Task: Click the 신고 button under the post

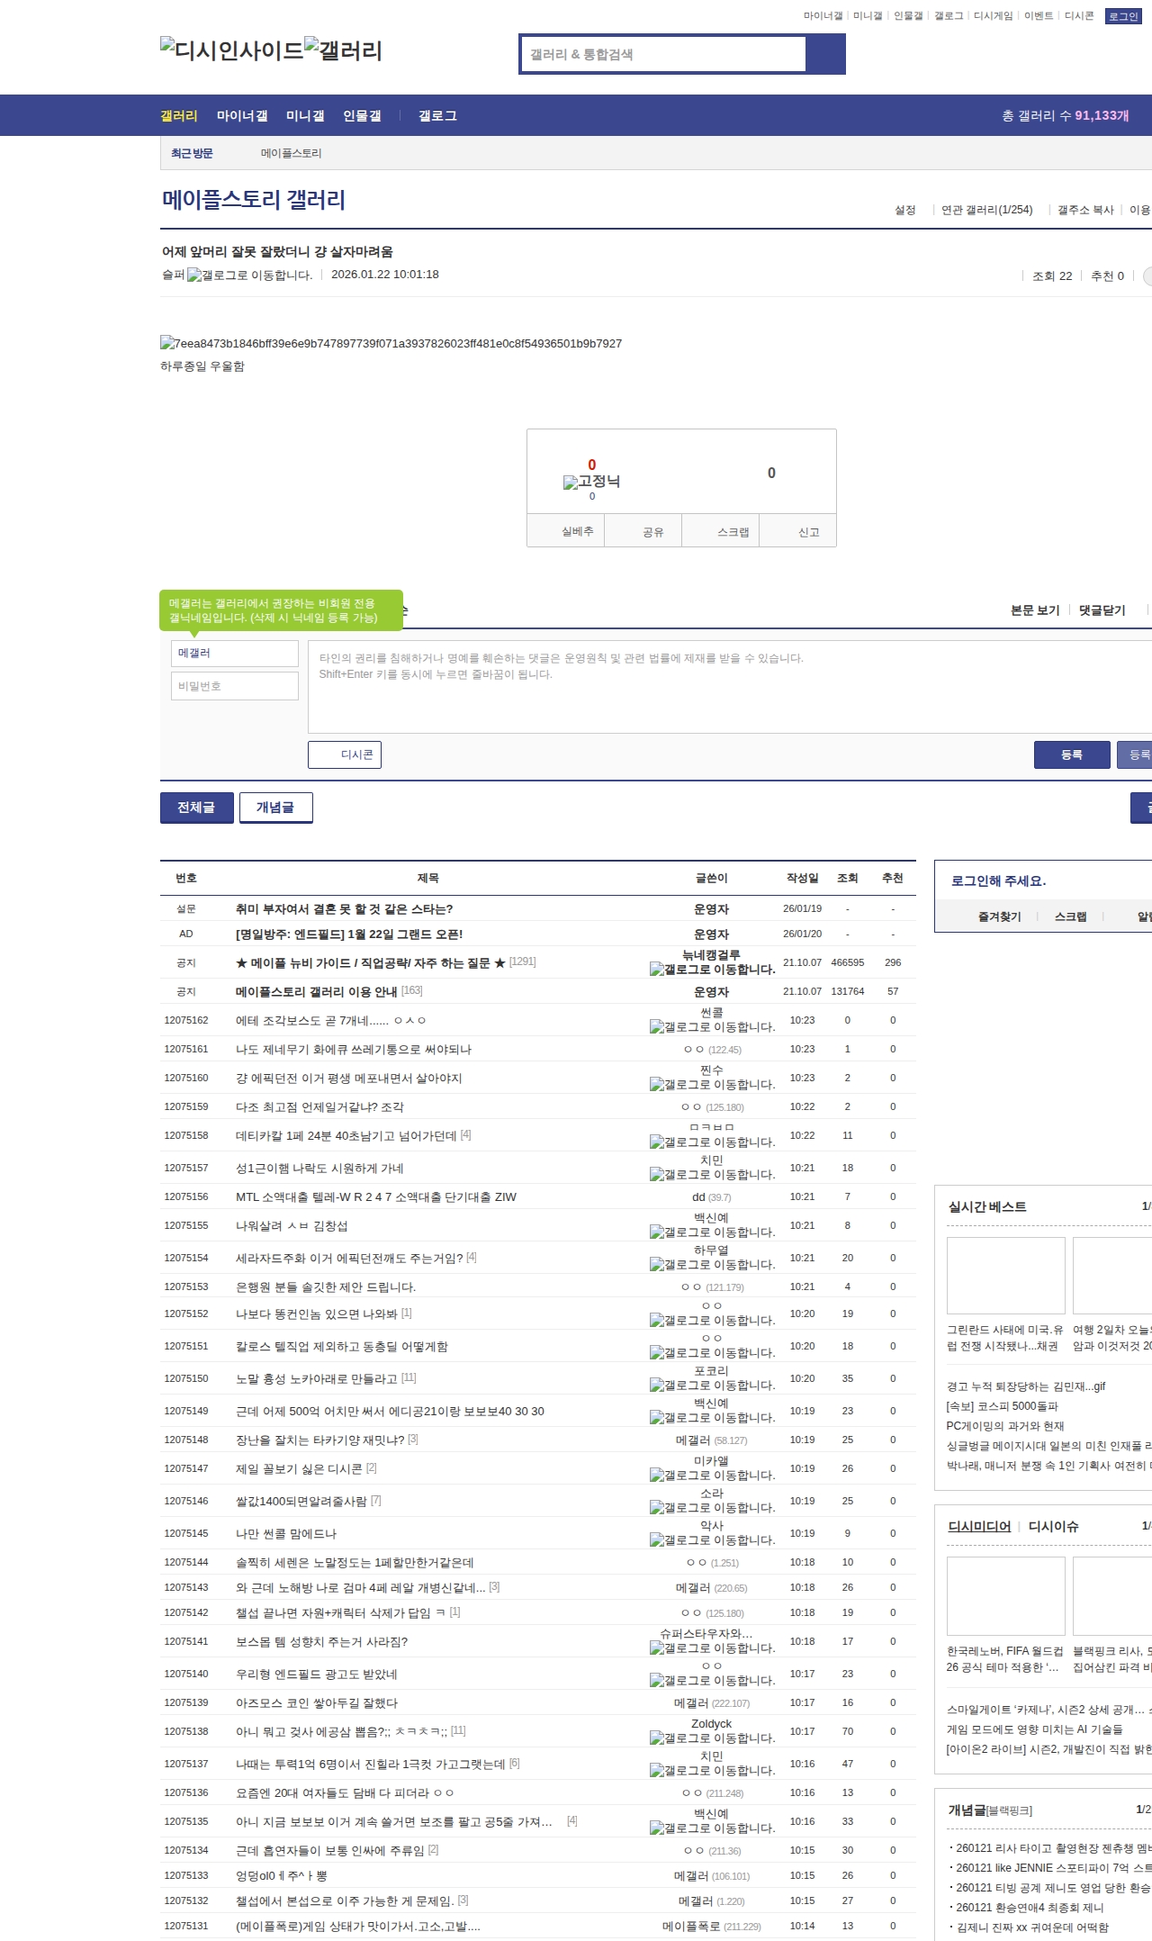Action: [x=798, y=532]
